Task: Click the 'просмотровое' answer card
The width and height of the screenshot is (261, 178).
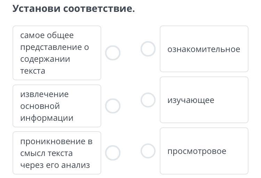Action: point(204,151)
